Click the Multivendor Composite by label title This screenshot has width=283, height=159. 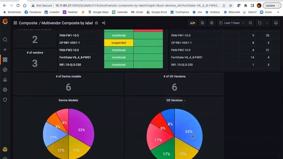point(67,23)
